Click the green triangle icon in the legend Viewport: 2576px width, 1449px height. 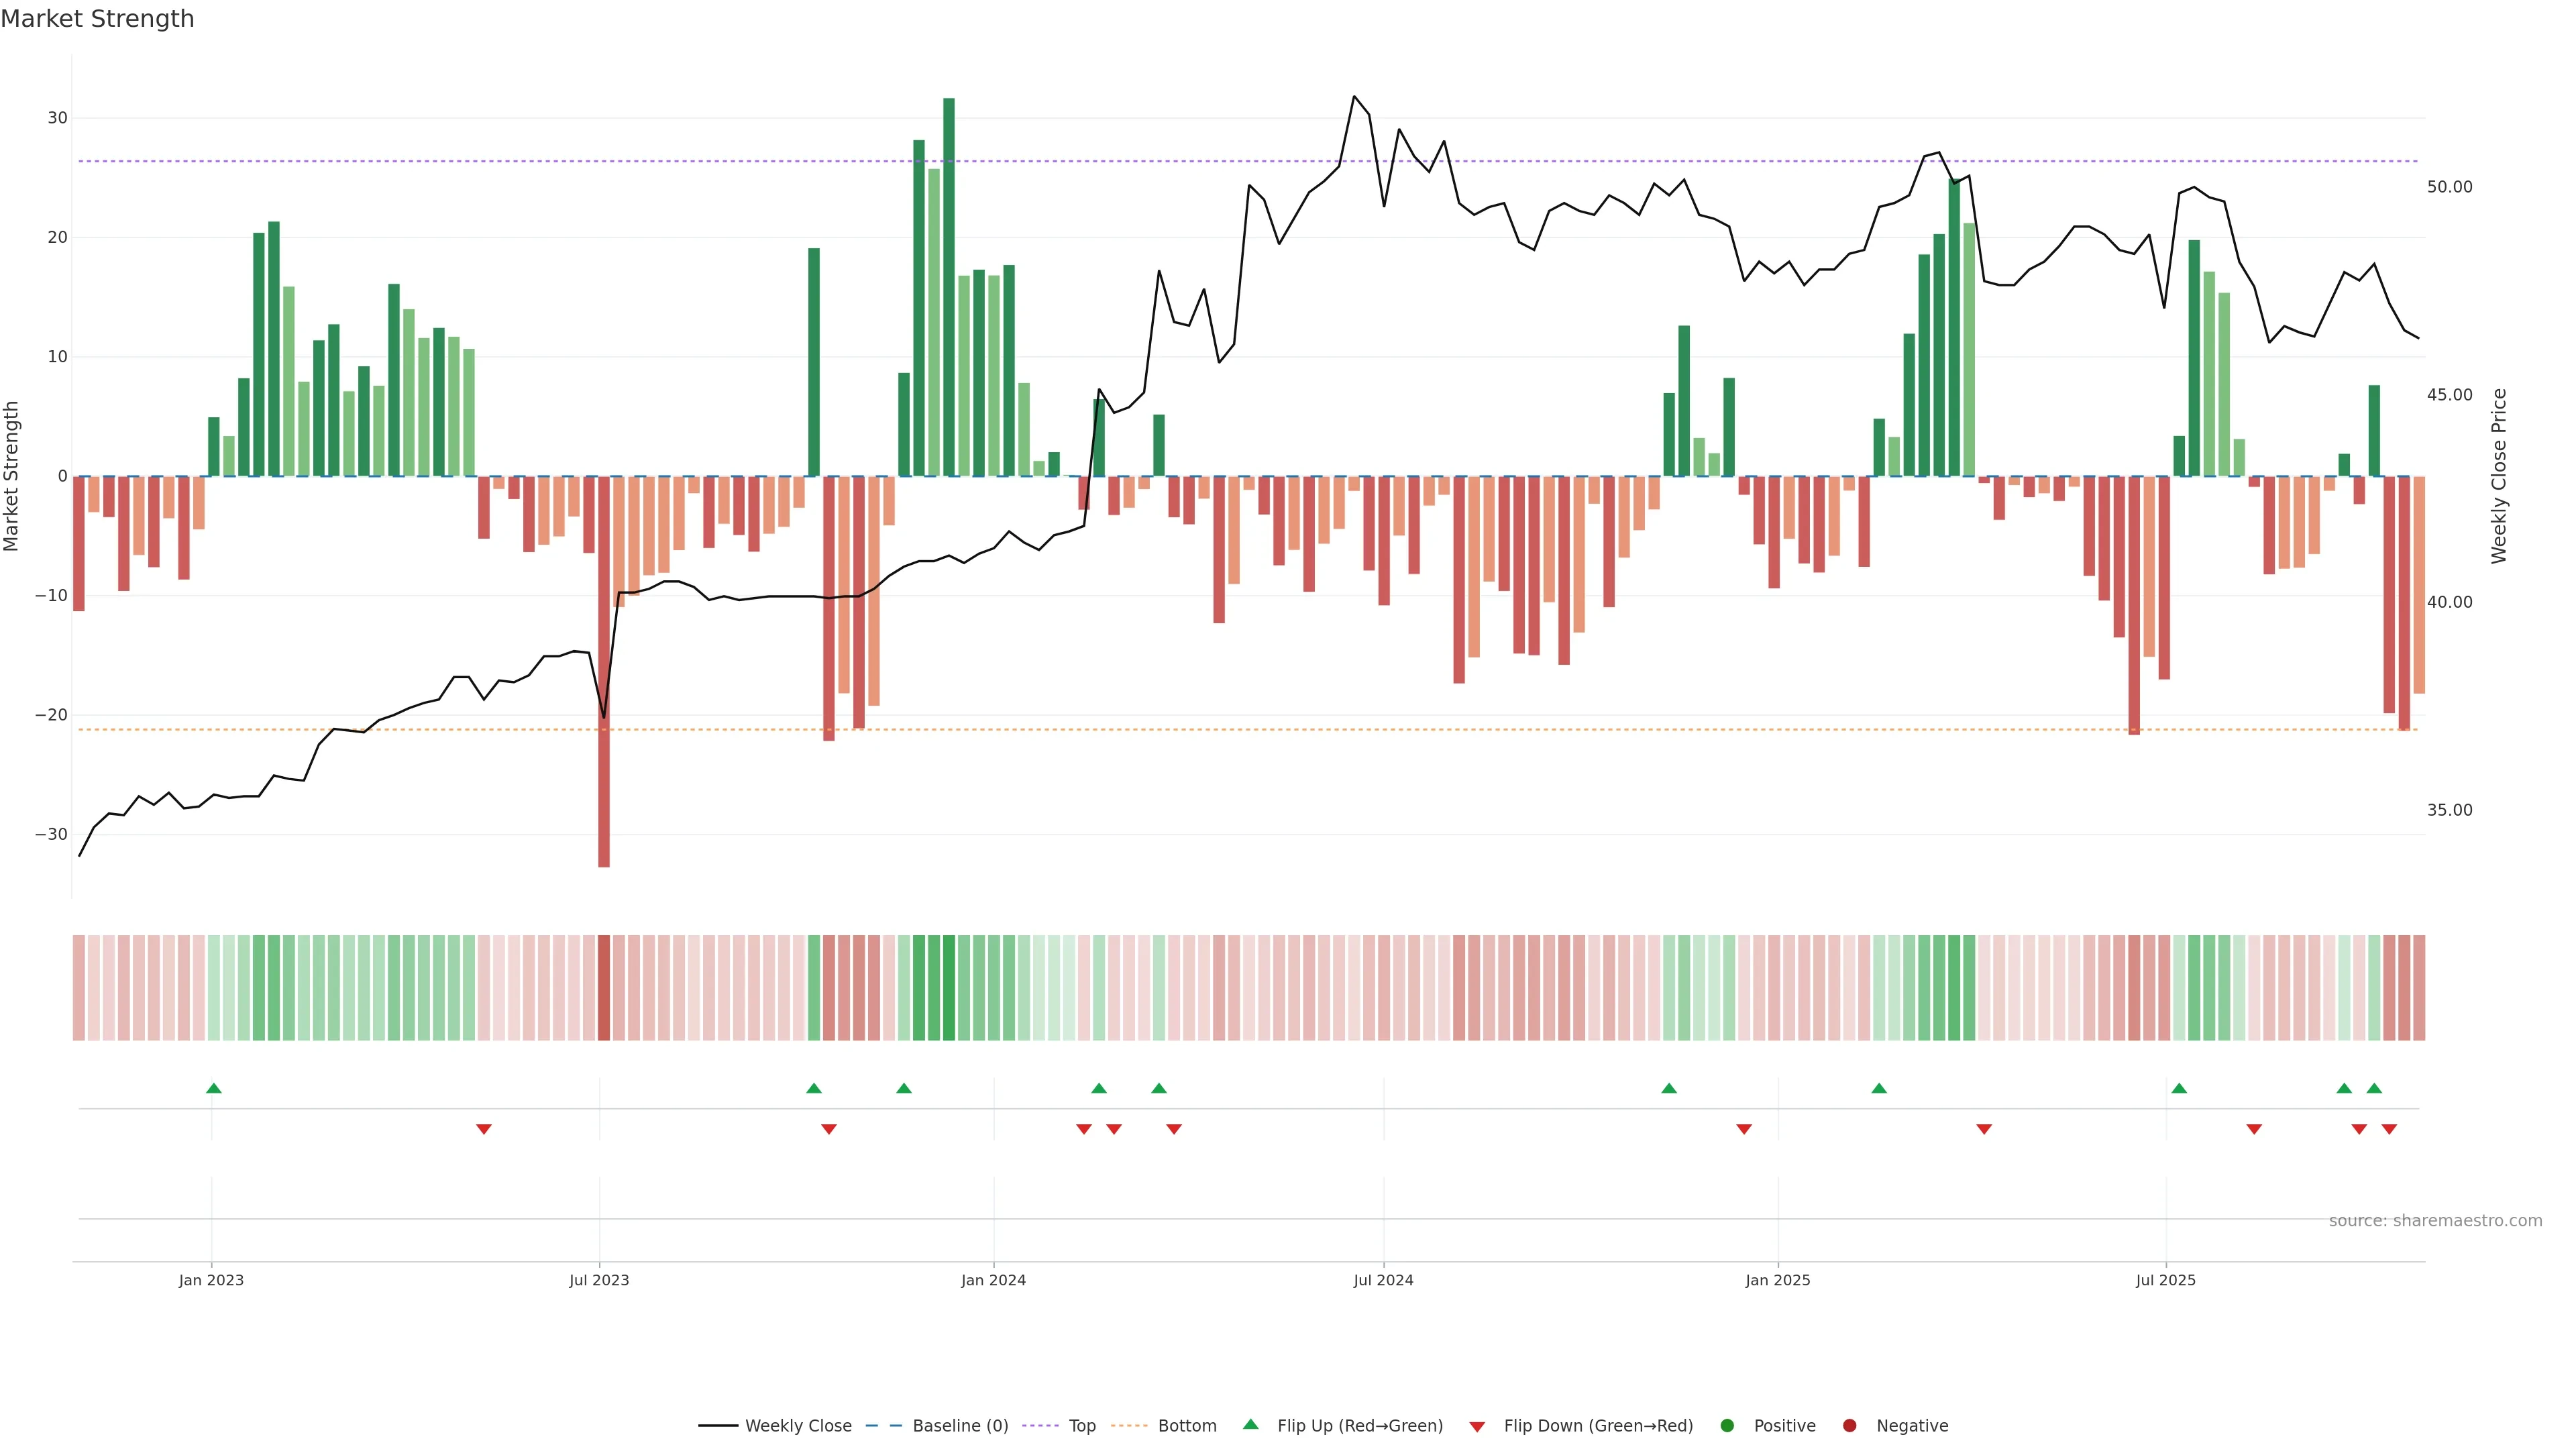coord(1250,1424)
